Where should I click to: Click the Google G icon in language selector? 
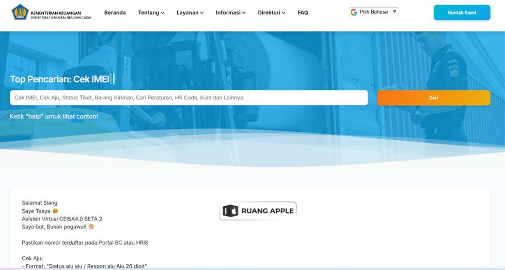(x=354, y=12)
